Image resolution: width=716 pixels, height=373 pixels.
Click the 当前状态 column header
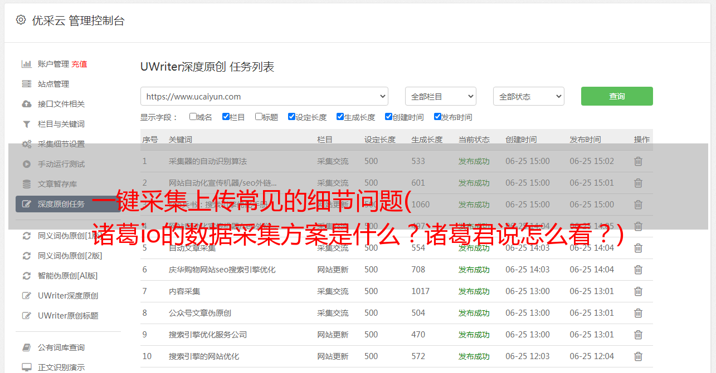[x=474, y=140]
